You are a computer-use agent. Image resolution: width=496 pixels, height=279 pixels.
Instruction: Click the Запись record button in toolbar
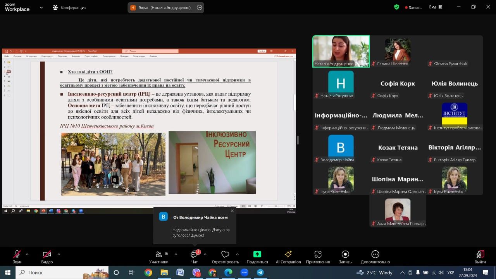pos(345,257)
